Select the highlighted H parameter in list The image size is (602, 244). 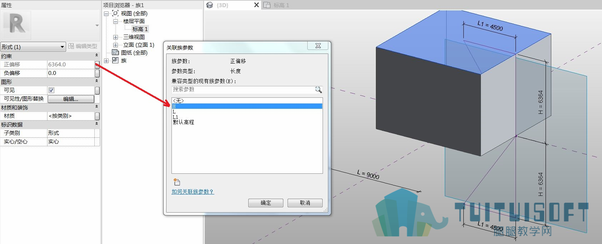(x=247, y=106)
